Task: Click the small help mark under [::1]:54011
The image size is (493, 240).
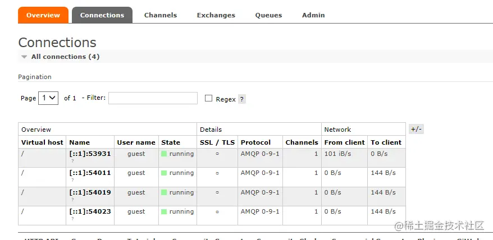Action: [72, 180]
